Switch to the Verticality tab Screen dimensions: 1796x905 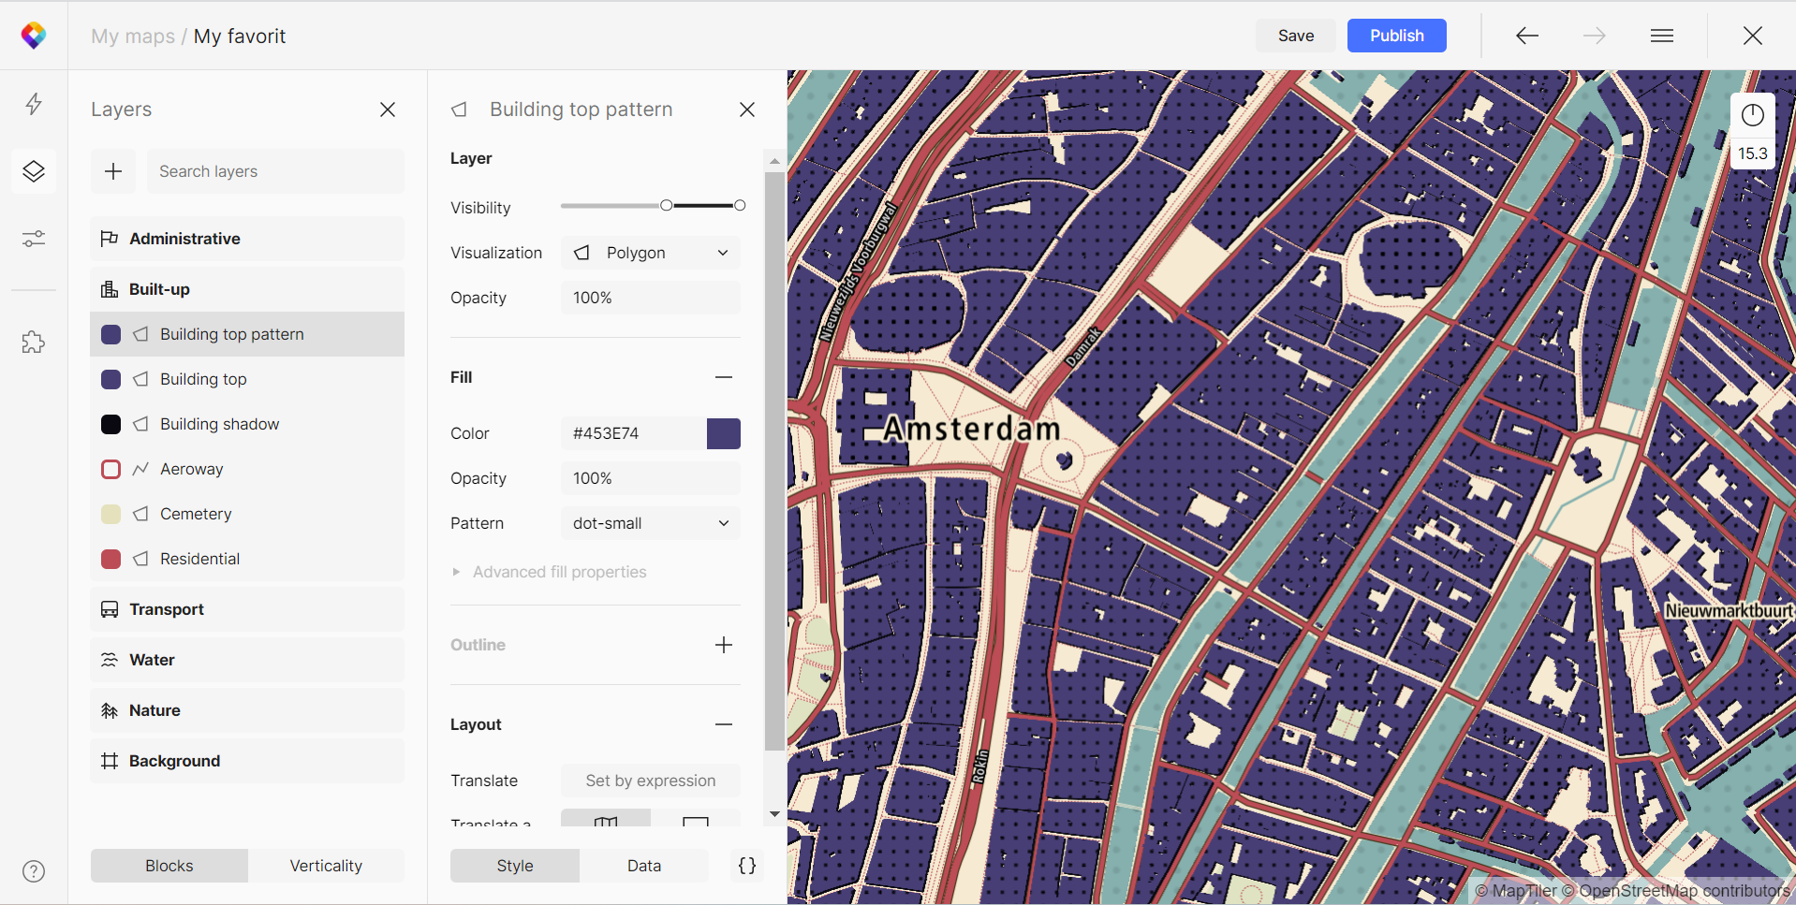pos(326,866)
